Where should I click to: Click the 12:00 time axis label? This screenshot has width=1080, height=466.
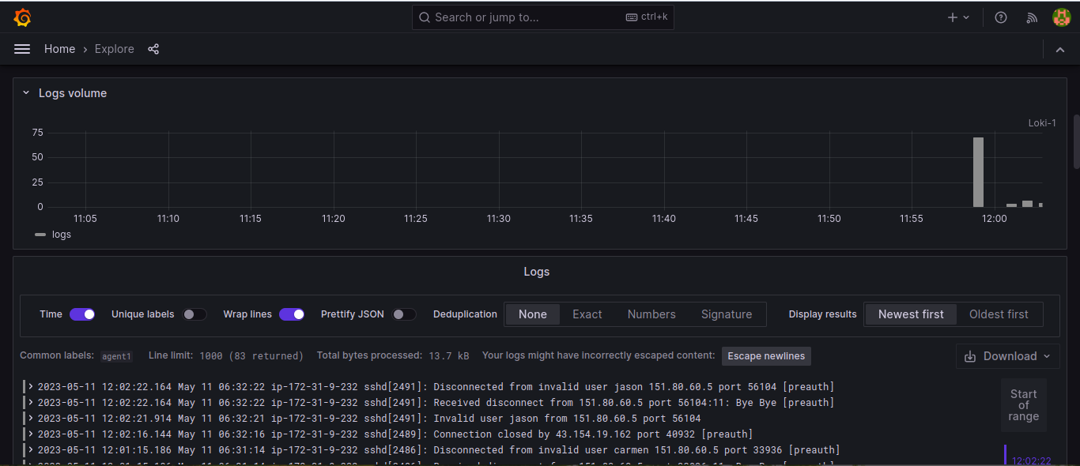point(995,219)
